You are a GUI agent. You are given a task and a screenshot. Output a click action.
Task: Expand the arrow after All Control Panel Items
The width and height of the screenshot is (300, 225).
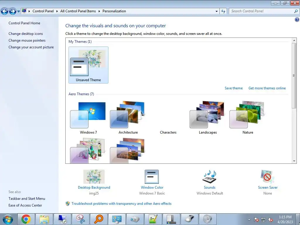pos(99,11)
